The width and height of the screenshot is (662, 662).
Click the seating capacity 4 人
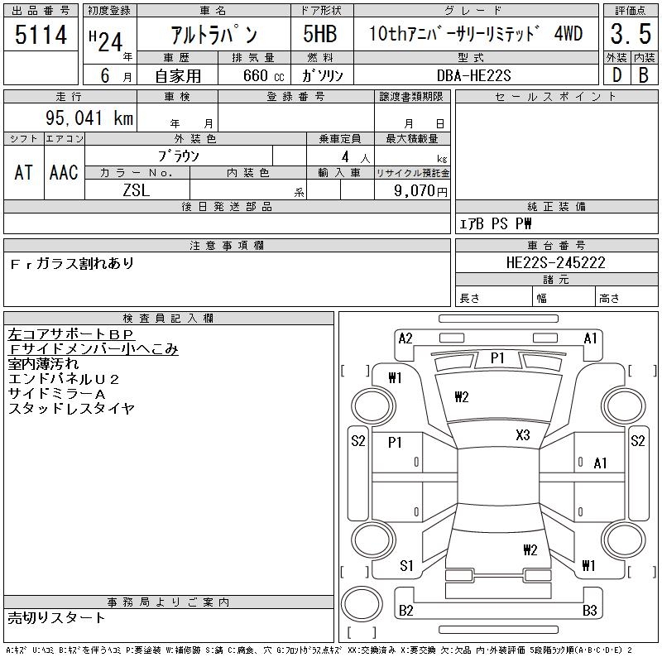pyautogui.click(x=356, y=157)
